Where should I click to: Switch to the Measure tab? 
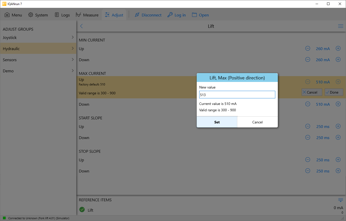click(87, 15)
